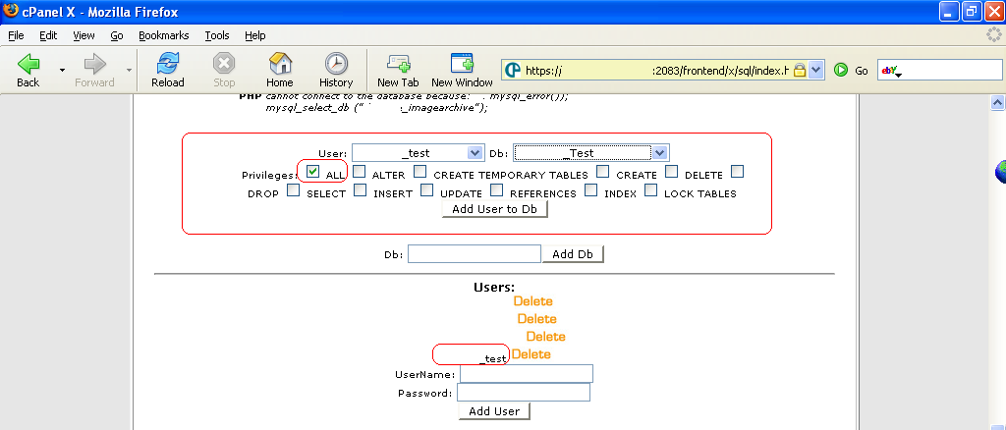Screen dimensions: 1006x430
Task: Tick the INSERT privilege checkbox
Action: (361, 189)
